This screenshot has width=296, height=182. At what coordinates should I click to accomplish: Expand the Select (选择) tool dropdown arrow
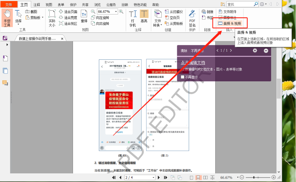click(18, 24)
